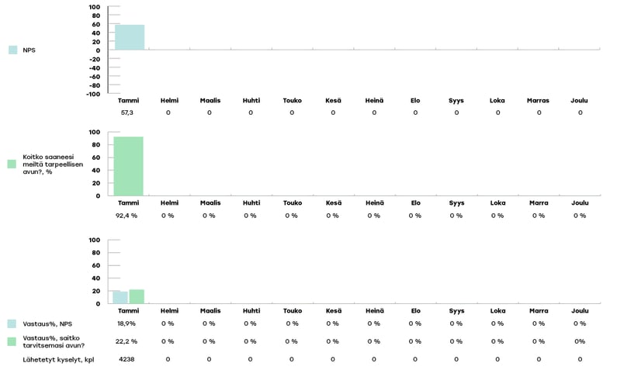The width and height of the screenshot is (617, 370).
Task: Select 'Kesä' month label in the bottom chart
Action: point(333,310)
